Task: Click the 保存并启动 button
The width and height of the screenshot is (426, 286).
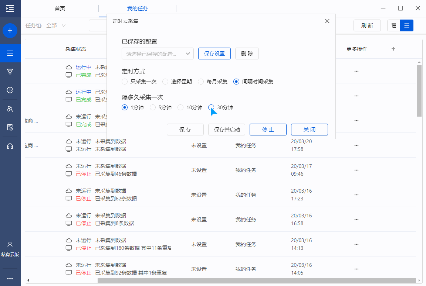Action: pos(227,130)
